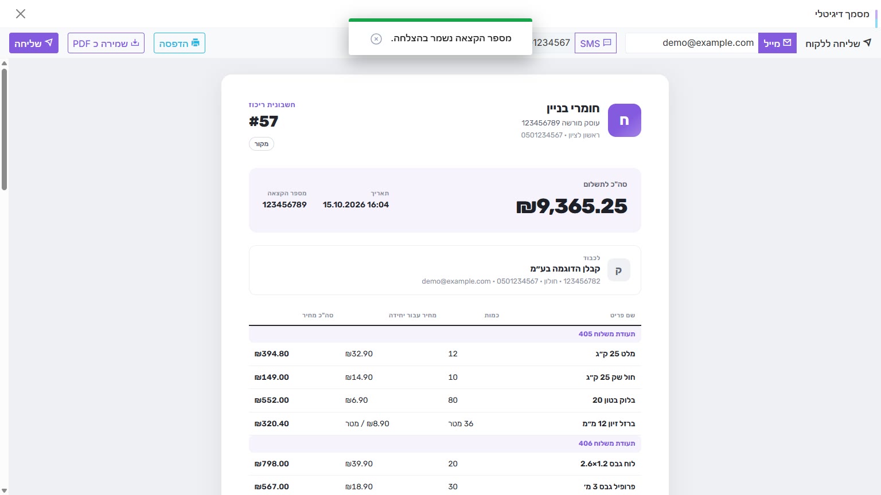
Task: Click the מקור badge under invoice number
Action: pyautogui.click(x=262, y=144)
